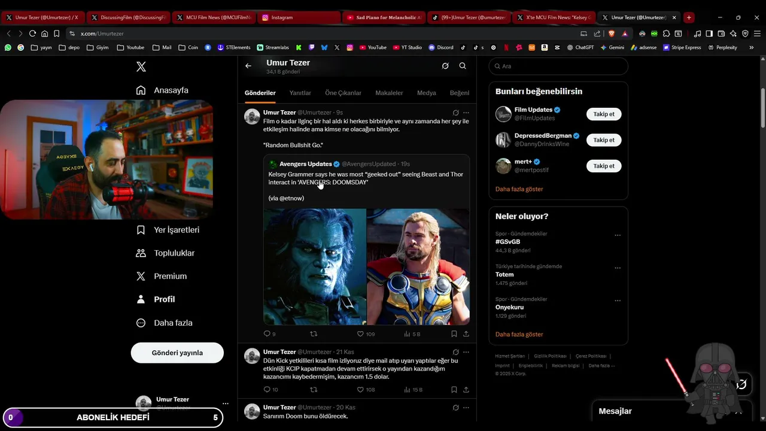This screenshot has width=766, height=431.
Task: Open the #GSvGB trending topic
Action: pyautogui.click(x=507, y=242)
